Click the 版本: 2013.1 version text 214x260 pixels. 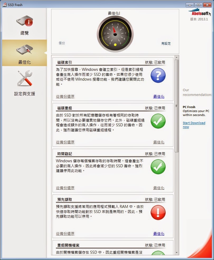coord(199,19)
